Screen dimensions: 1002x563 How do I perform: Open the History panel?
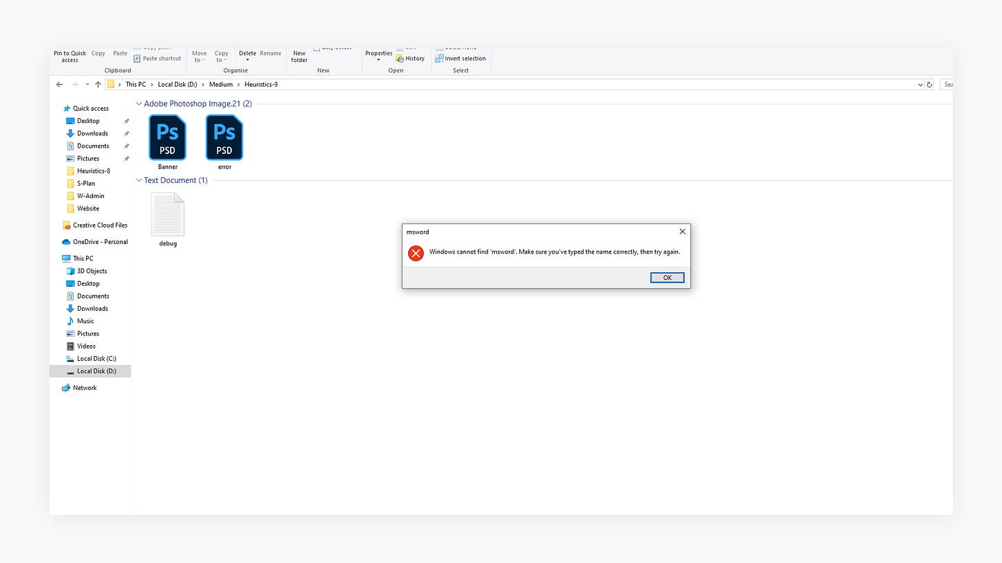click(411, 58)
